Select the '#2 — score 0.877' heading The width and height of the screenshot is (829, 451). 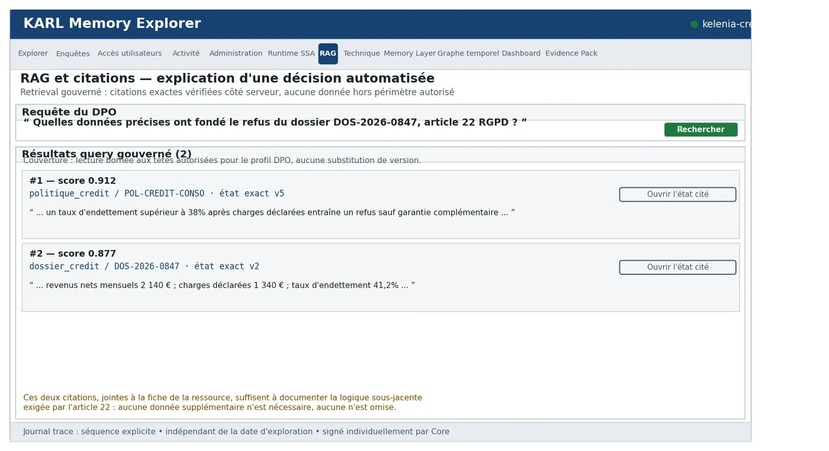click(x=73, y=254)
